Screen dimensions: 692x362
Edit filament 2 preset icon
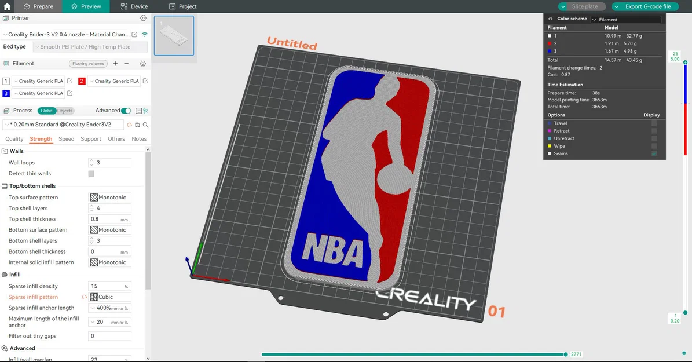pyautogui.click(x=145, y=81)
